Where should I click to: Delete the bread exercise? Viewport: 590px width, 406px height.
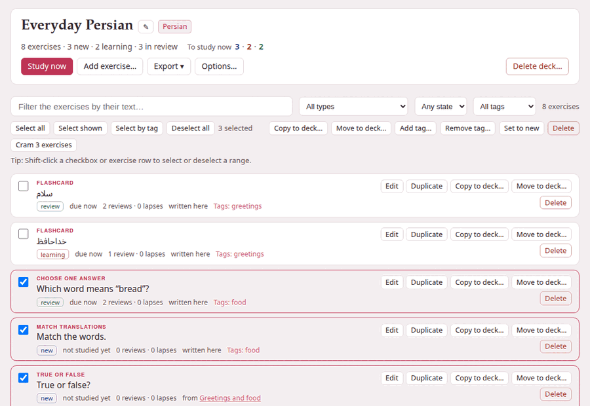[x=555, y=299]
